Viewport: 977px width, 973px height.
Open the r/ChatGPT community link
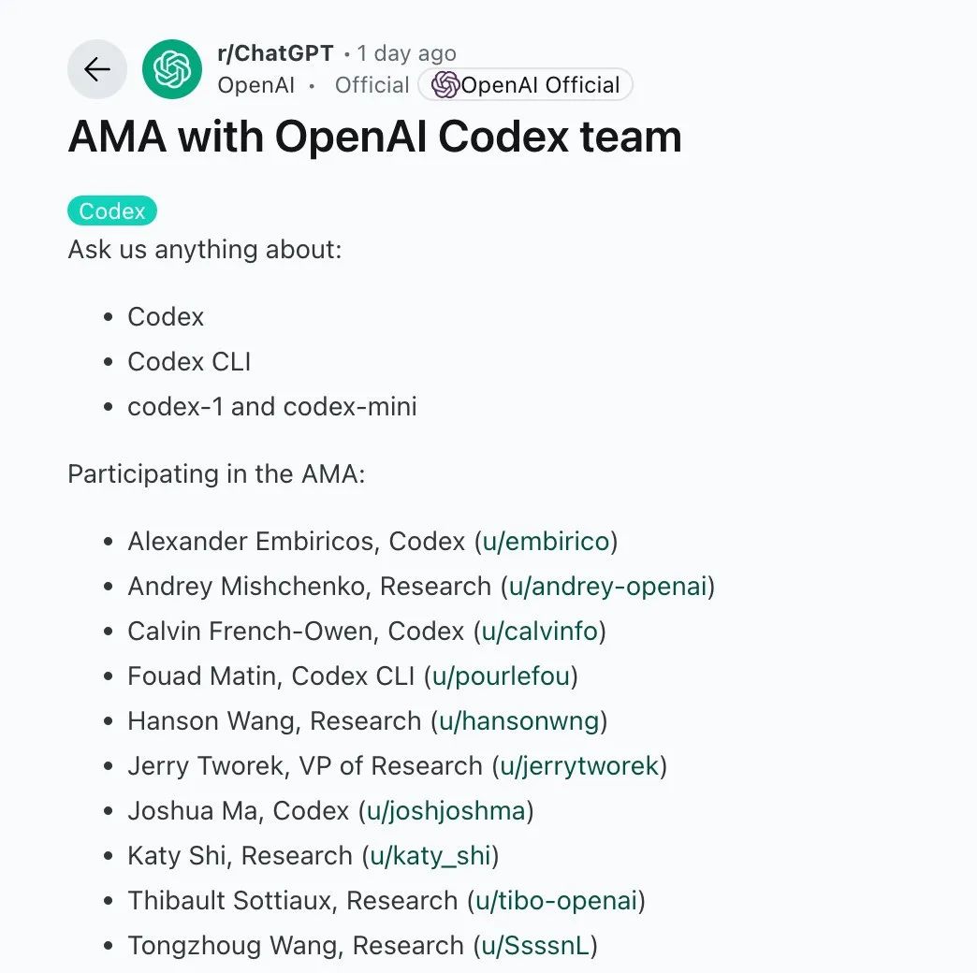tap(277, 53)
